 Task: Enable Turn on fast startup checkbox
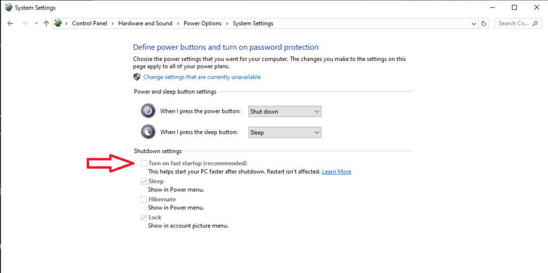click(143, 163)
